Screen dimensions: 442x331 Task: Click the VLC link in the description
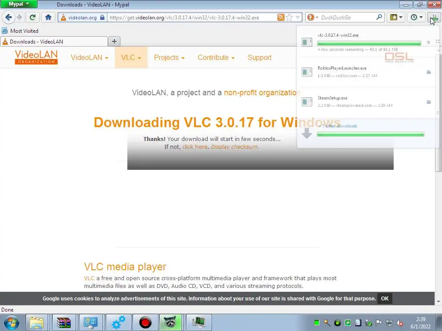click(x=89, y=278)
